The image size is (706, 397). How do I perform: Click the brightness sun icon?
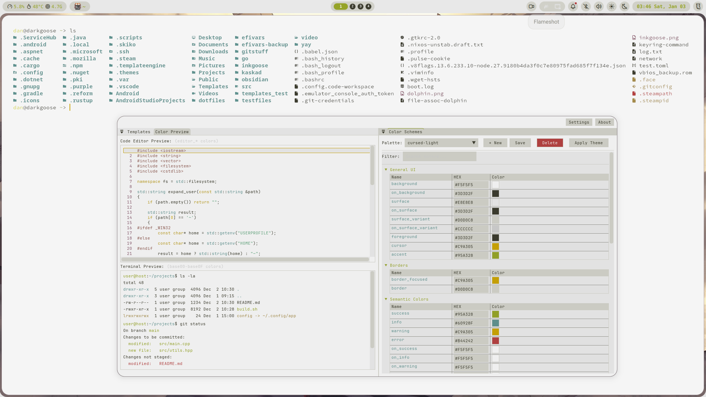pyautogui.click(x=611, y=6)
